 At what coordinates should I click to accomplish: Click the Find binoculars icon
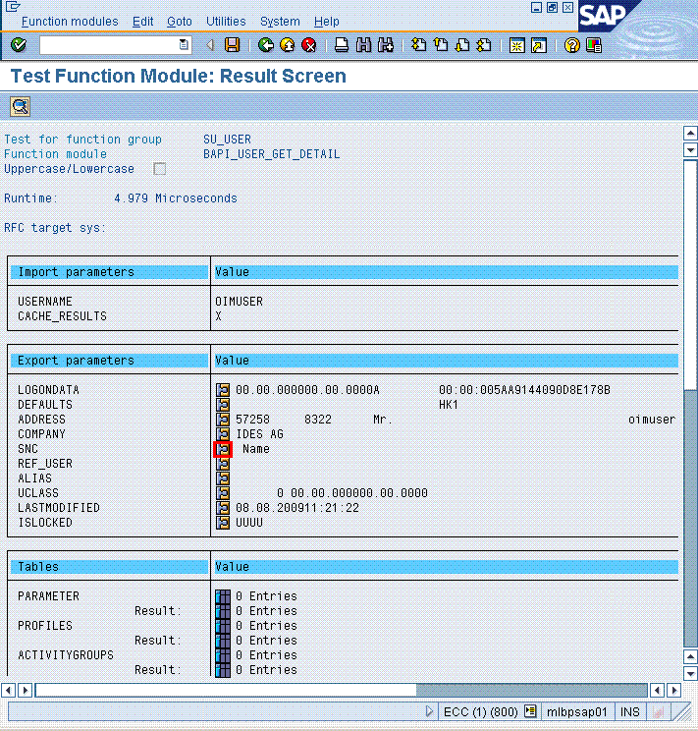point(363,45)
